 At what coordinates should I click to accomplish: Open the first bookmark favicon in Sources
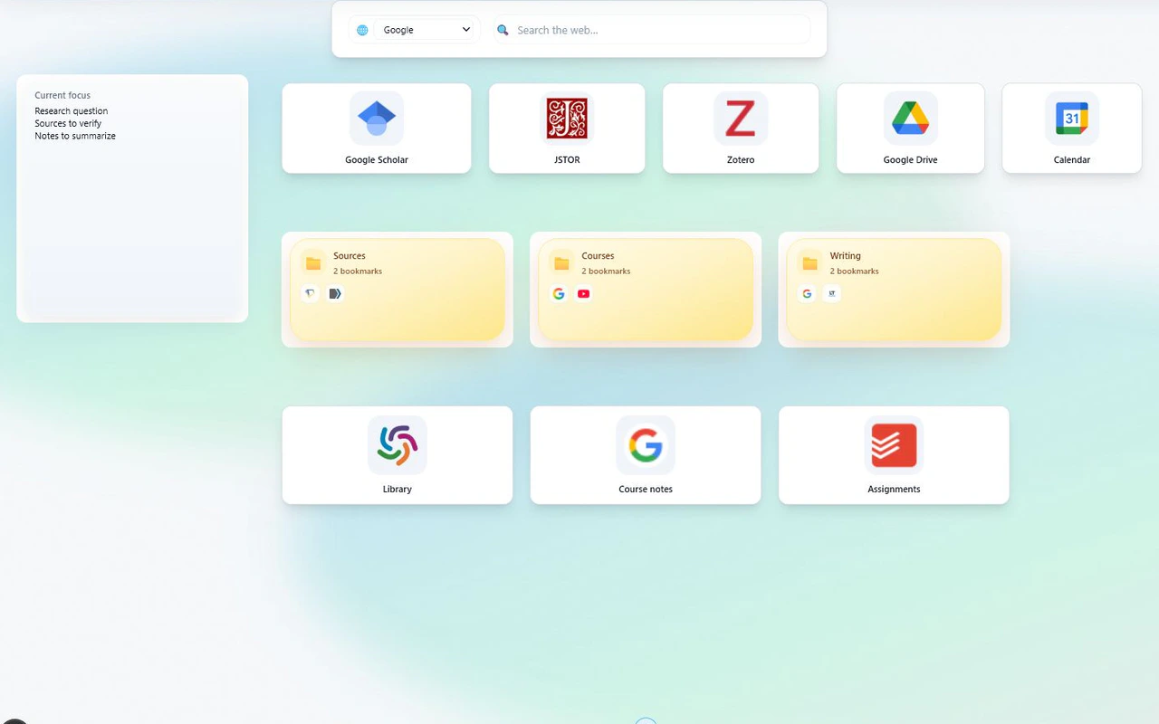(311, 293)
